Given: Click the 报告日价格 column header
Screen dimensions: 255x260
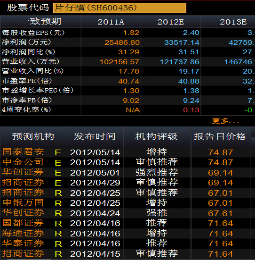Looking at the screenshot, I should point(220,136).
